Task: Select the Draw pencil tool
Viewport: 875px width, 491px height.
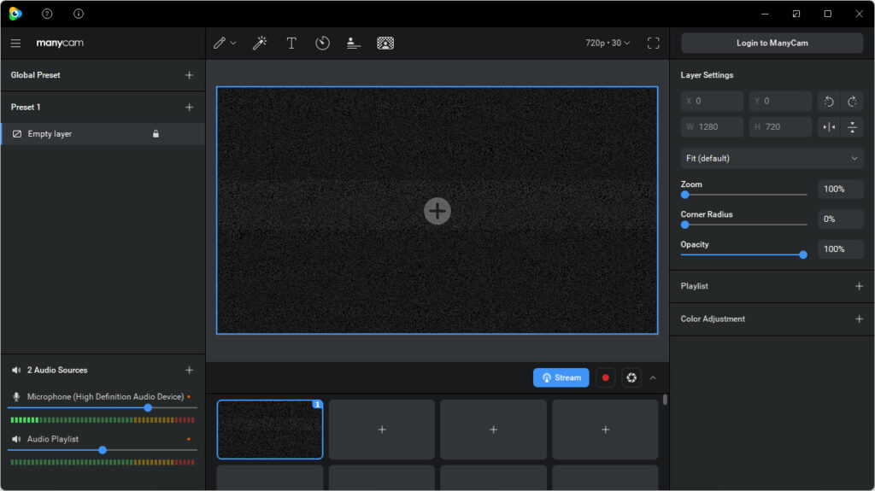Action: tap(220, 43)
